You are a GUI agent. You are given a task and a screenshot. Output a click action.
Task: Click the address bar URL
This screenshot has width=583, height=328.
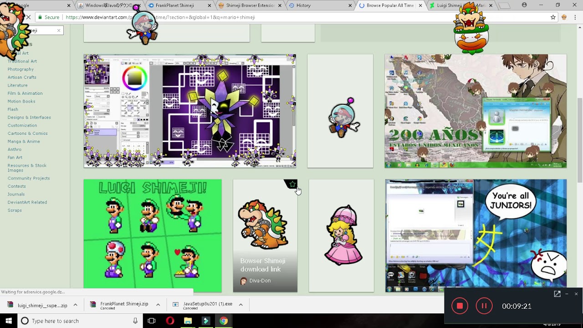coord(160,17)
